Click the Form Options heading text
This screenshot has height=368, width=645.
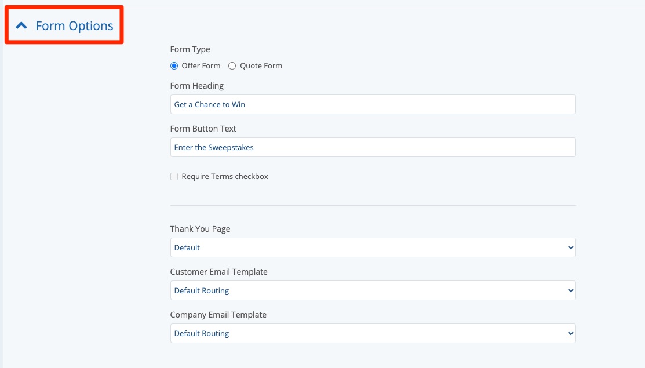[x=74, y=26]
